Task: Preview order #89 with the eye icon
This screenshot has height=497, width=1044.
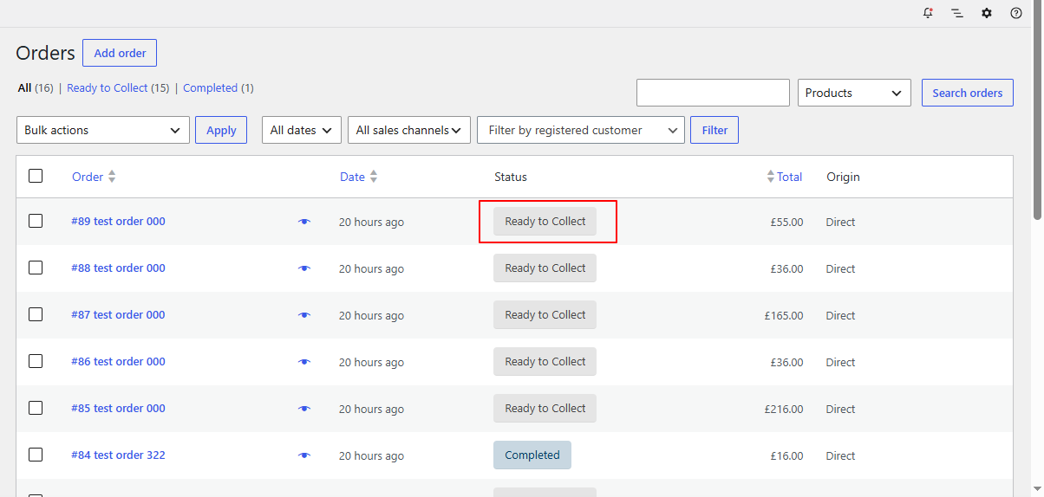Action: (303, 222)
